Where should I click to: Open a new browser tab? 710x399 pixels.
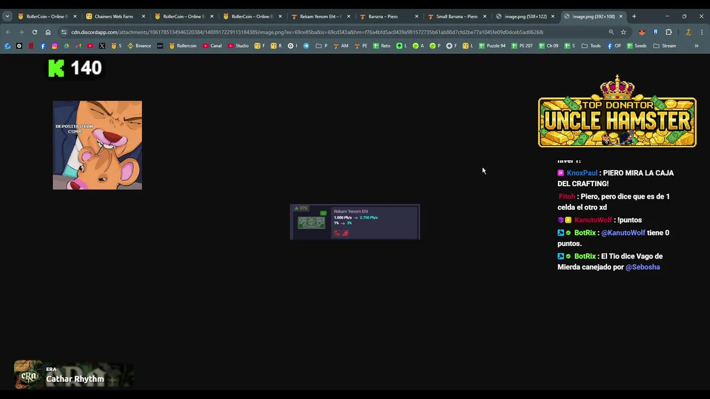pos(634,17)
